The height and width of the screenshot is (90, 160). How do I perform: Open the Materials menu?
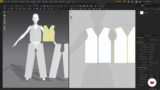coord(33,2)
